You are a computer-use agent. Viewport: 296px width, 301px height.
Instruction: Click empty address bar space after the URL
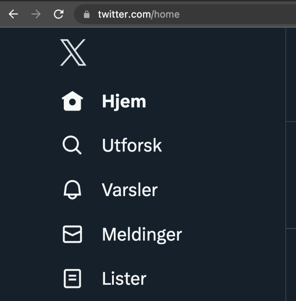click(242, 14)
